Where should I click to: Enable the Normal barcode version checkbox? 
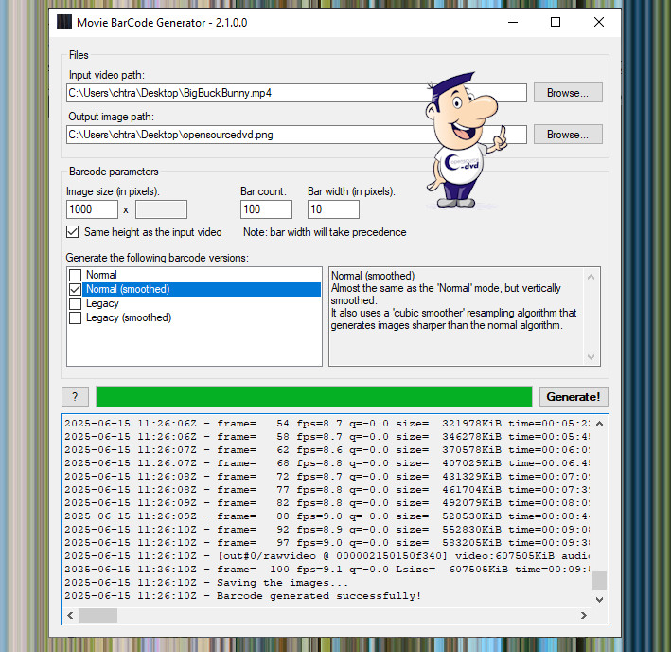tap(76, 275)
